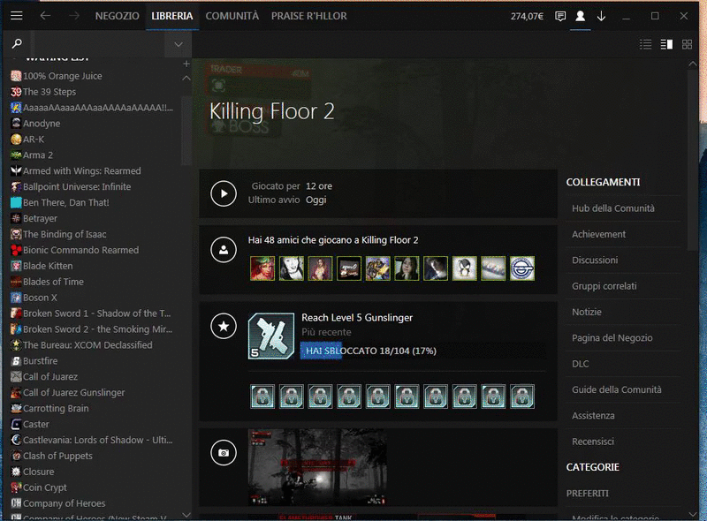Go back with the left arrow
Screen dimensions: 707x521
coord(45,16)
